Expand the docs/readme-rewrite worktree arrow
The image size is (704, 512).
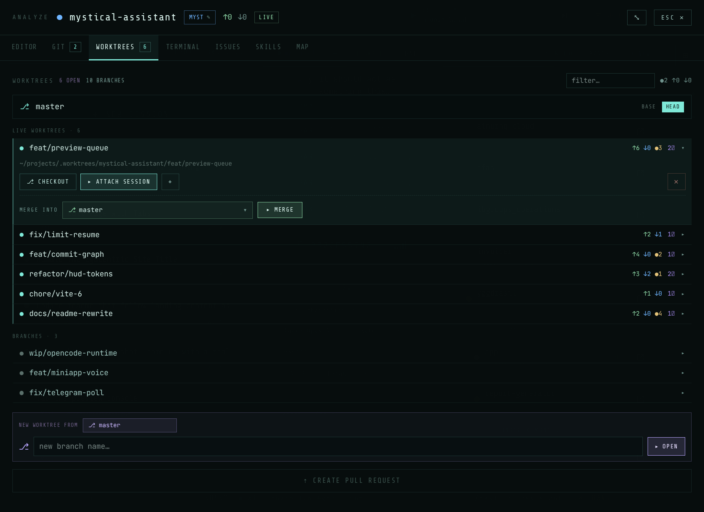point(683,314)
